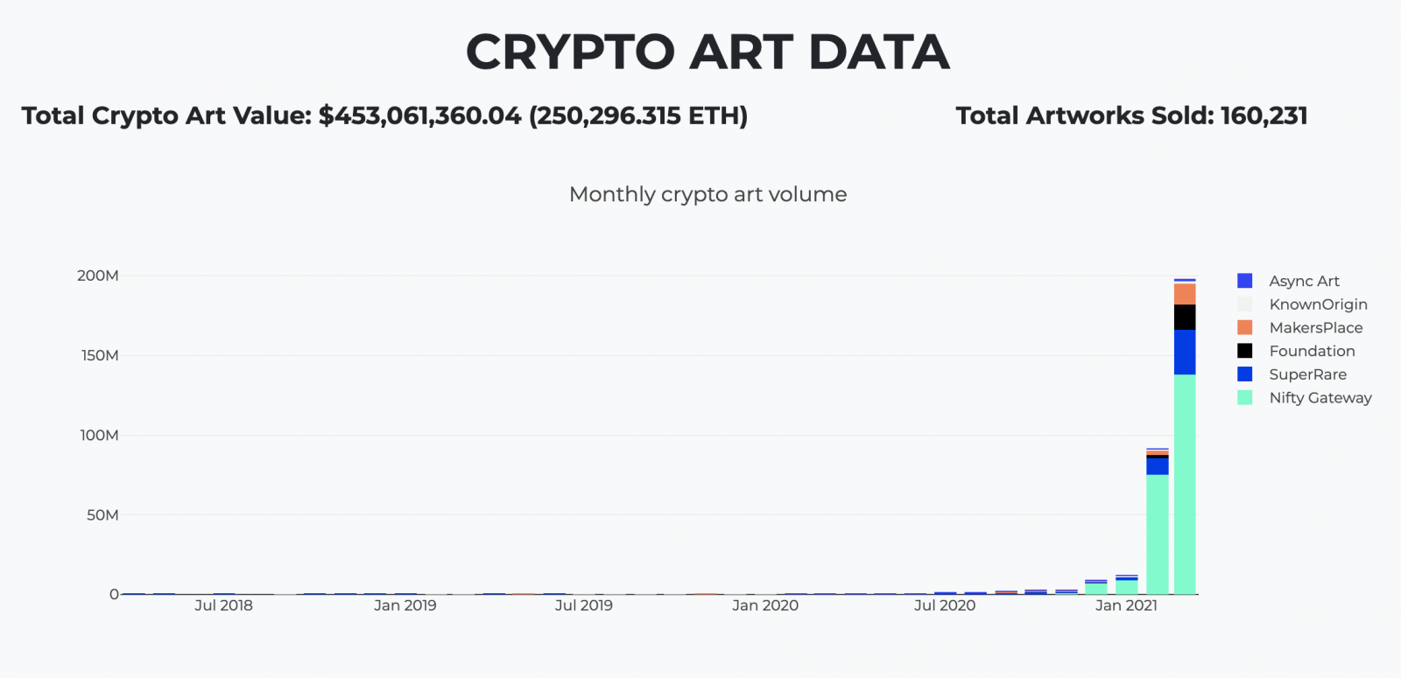This screenshot has width=1401, height=678.
Task: Click the Nifty Gateway green legend square
Action: coord(1244,397)
